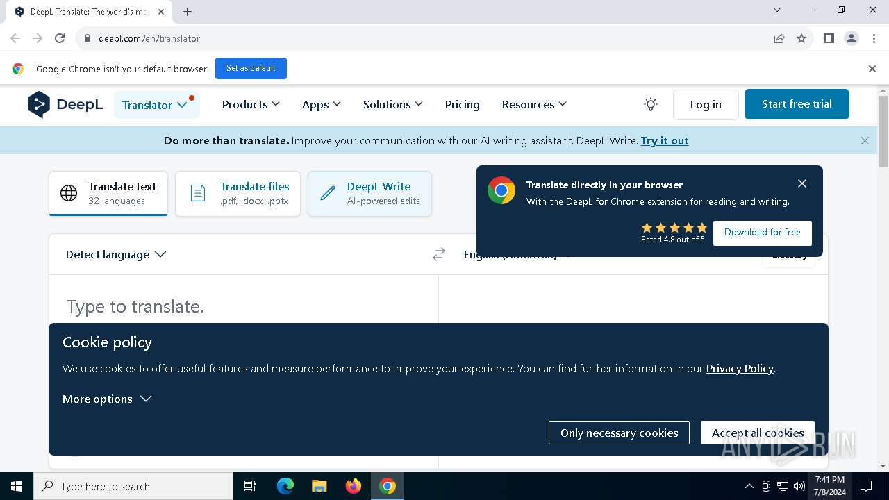Click the Type to translate text area
889x500 pixels.
click(x=244, y=306)
